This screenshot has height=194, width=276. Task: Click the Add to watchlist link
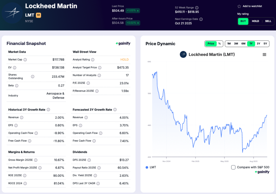pyautogui.click(x=252, y=6)
